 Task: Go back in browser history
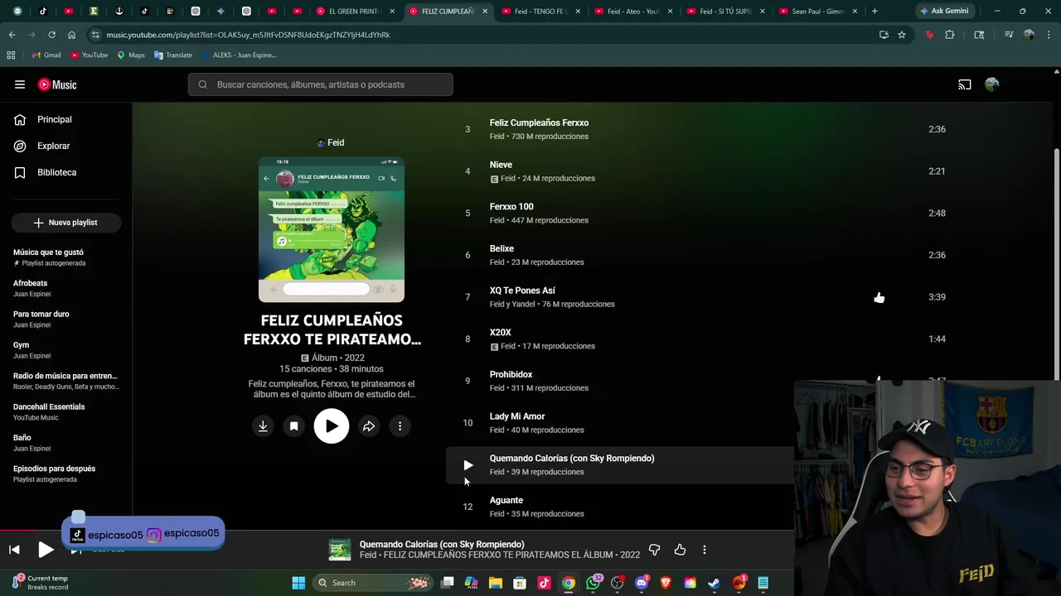[x=12, y=35]
